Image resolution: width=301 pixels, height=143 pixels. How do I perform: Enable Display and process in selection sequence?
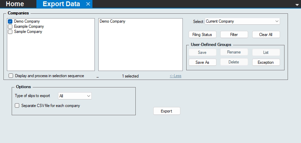[11, 76]
